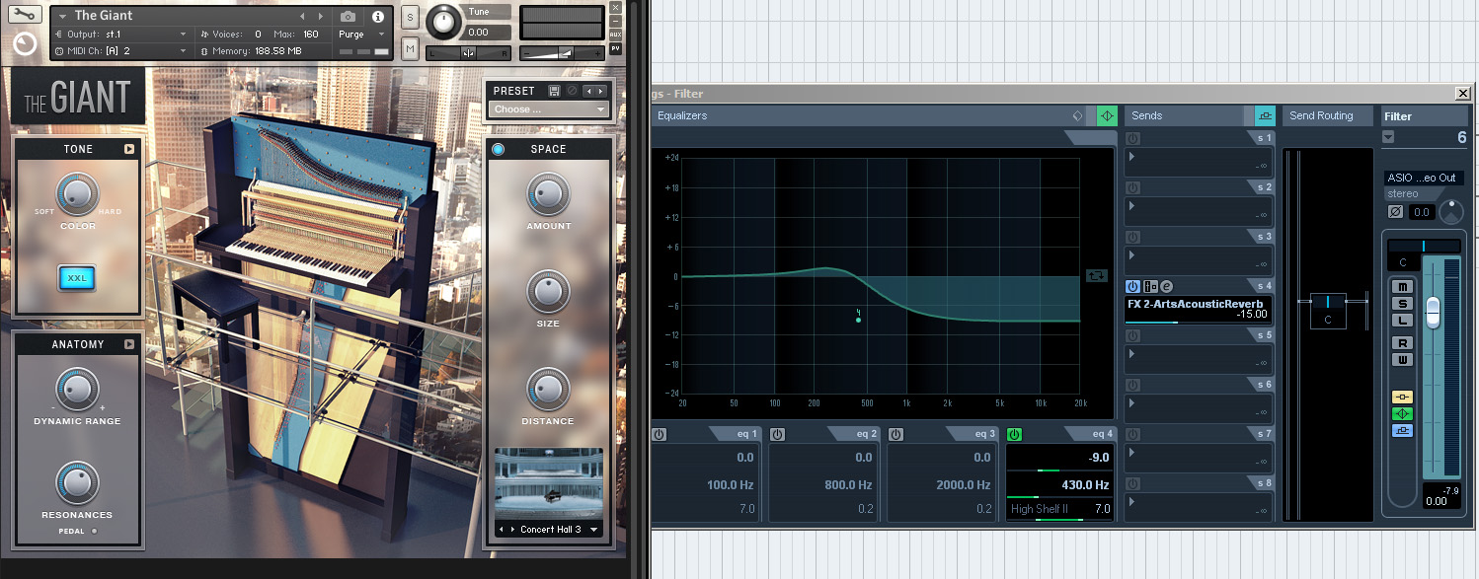The height and width of the screenshot is (579, 1479).
Task: Click green EQ bypass icon on channel strip
Action: tap(1403, 413)
